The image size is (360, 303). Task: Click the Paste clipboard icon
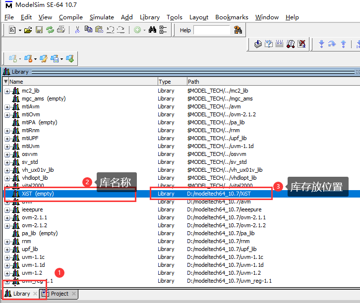coord(99,30)
